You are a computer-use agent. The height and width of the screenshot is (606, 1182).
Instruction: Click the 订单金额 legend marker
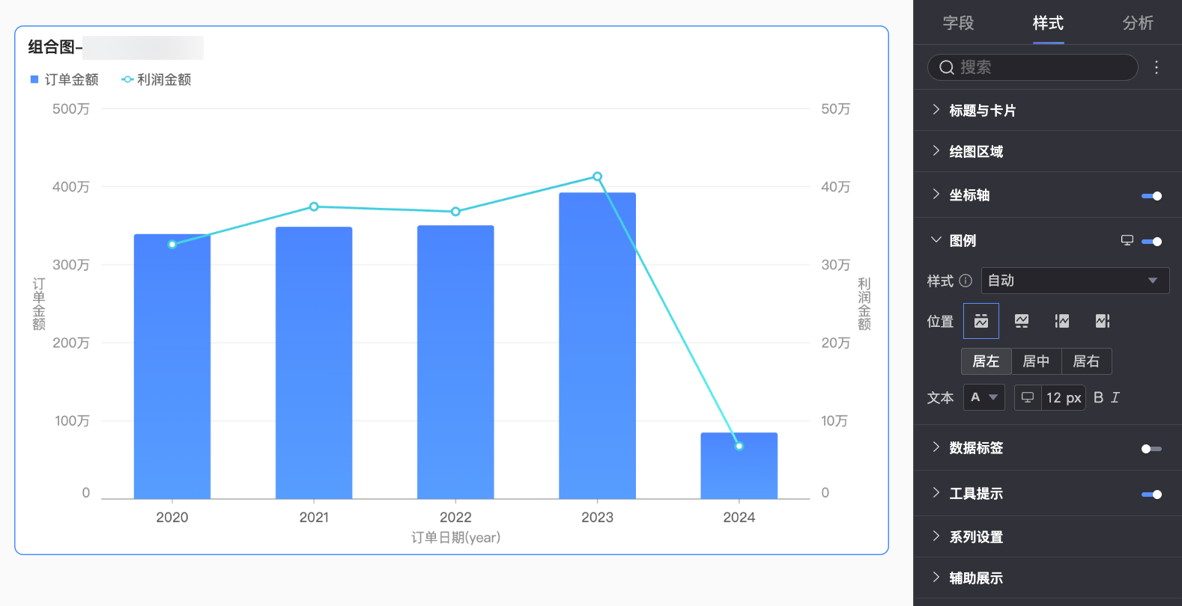pos(34,79)
